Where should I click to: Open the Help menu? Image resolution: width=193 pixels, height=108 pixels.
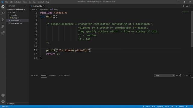click(x=47, y=2)
